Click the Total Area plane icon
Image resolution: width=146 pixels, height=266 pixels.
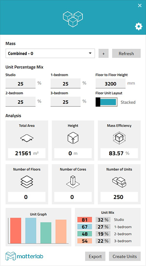[27, 139]
